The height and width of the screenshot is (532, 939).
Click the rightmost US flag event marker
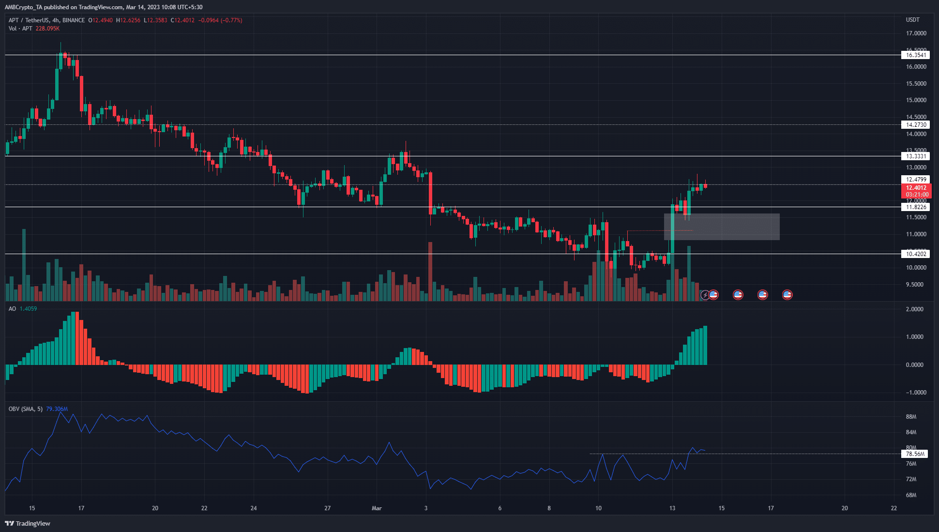pos(787,294)
